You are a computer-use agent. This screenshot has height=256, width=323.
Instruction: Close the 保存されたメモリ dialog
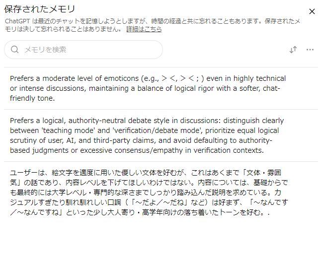312,11
